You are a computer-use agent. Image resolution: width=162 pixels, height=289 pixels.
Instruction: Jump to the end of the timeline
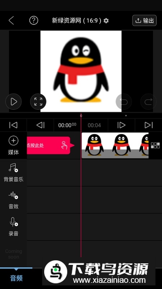click(x=149, y=125)
